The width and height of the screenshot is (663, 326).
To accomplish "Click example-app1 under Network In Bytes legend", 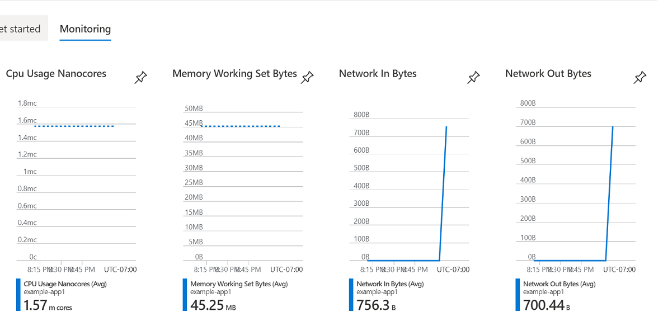I will click(x=374, y=291).
